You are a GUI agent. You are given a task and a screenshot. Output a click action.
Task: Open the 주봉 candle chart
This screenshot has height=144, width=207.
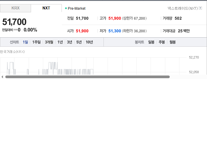tap(162, 42)
